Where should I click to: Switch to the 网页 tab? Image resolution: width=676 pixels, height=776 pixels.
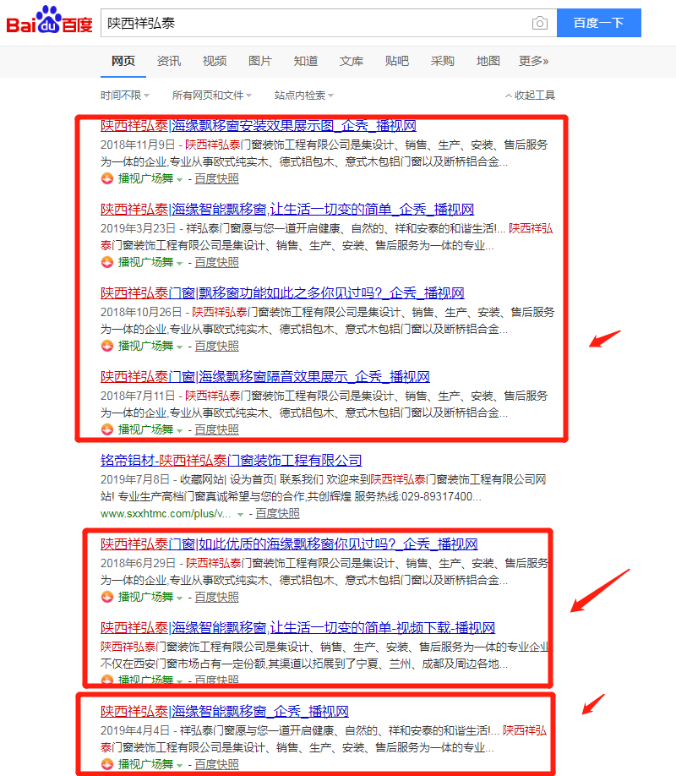coord(123,61)
